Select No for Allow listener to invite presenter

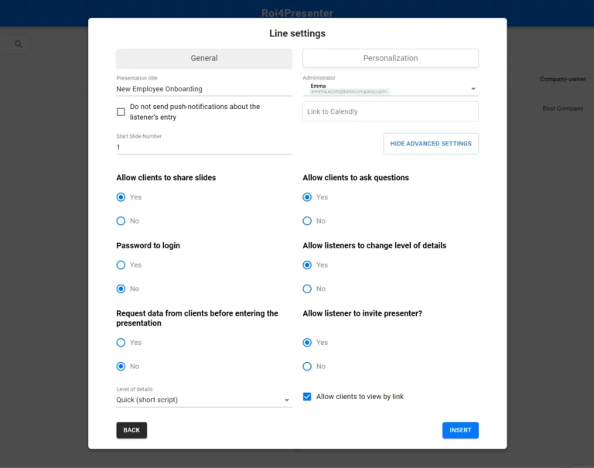307,367
